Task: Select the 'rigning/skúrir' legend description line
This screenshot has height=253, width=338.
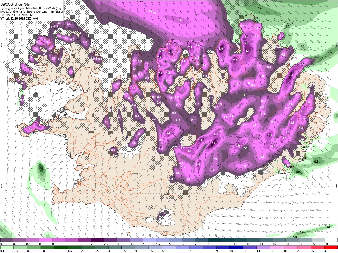Action: (x=31, y=8)
